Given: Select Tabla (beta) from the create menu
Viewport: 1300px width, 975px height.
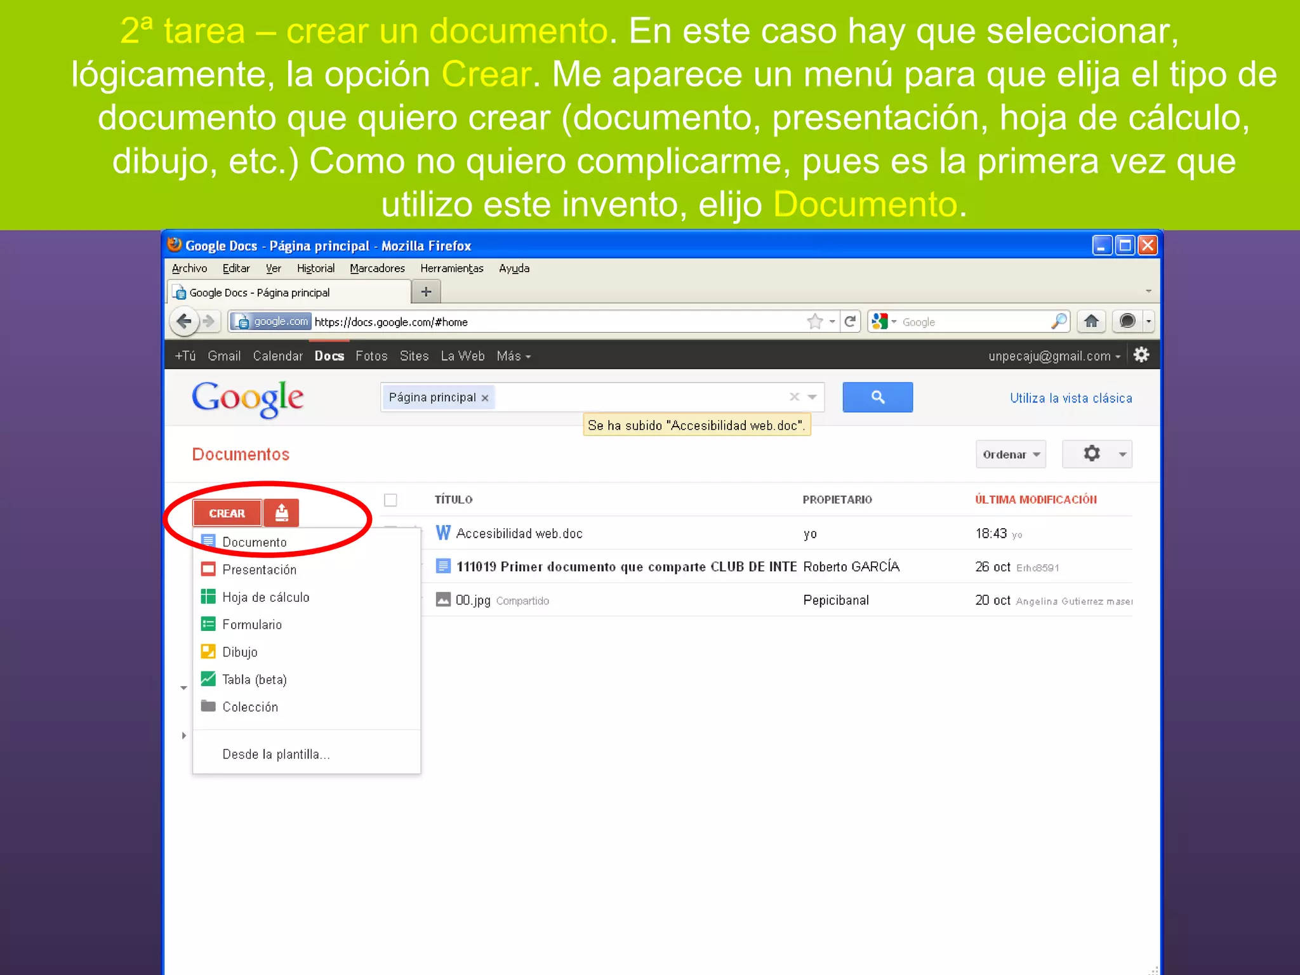Looking at the screenshot, I should coord(307,679).
